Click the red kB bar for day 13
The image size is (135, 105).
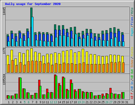pos(55,87)
